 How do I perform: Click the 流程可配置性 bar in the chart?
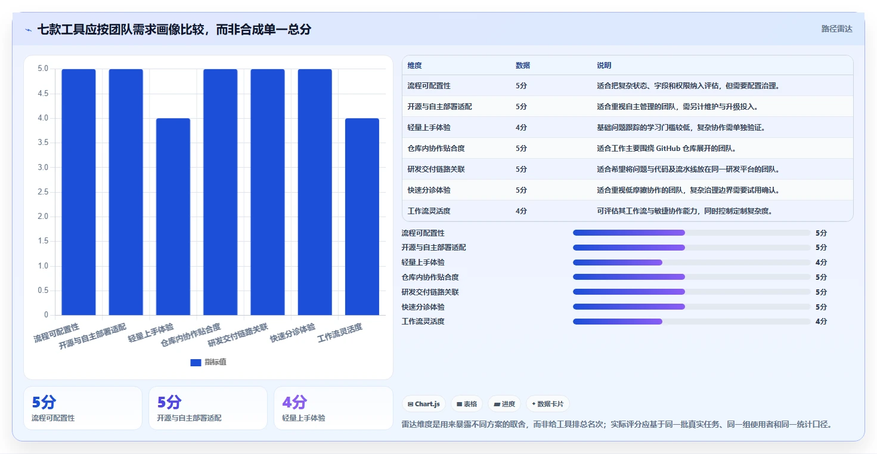click(79, 192)
